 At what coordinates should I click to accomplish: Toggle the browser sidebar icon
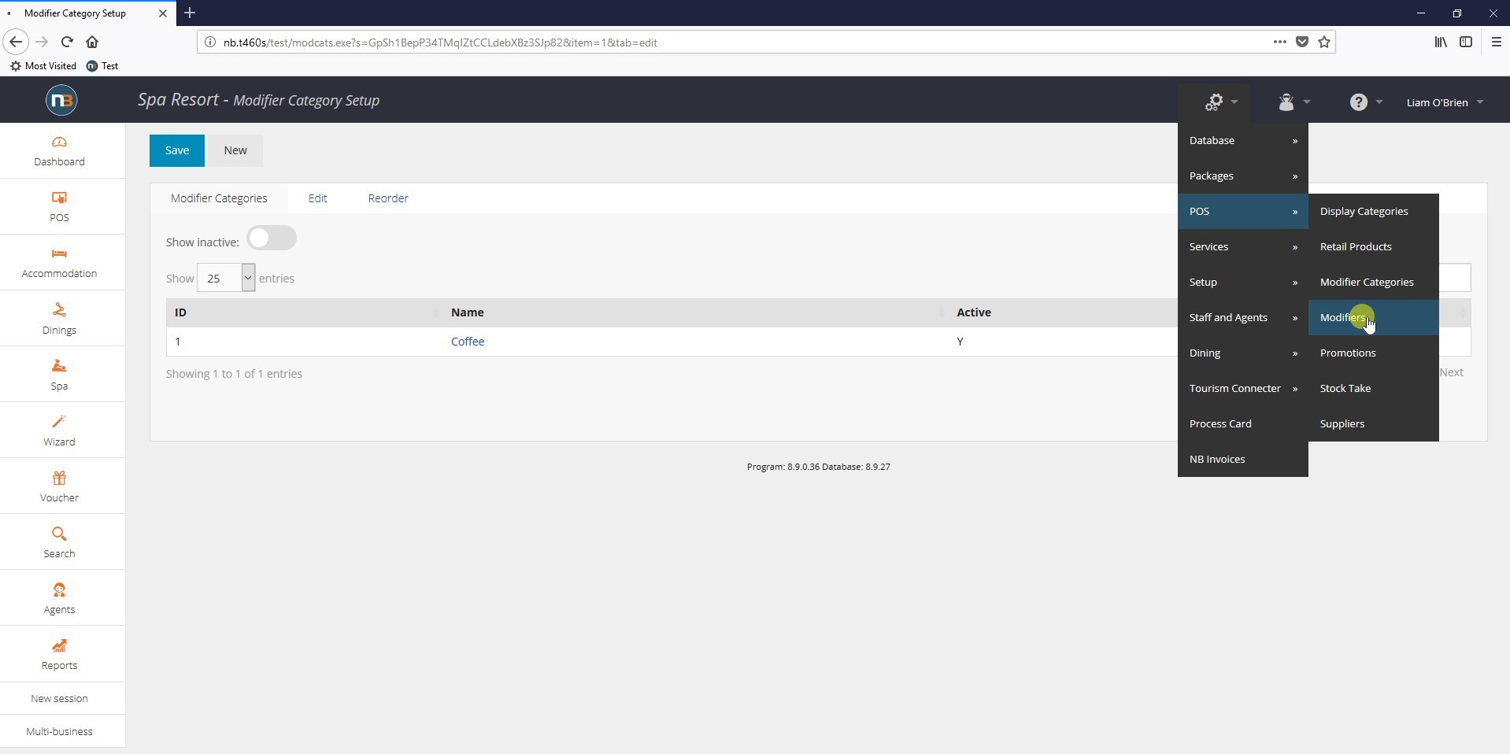tap(1466, 42)
